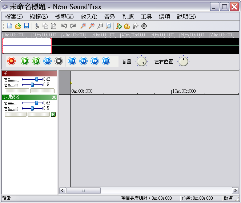Open the 檔案(F) menu

point(14,16)
